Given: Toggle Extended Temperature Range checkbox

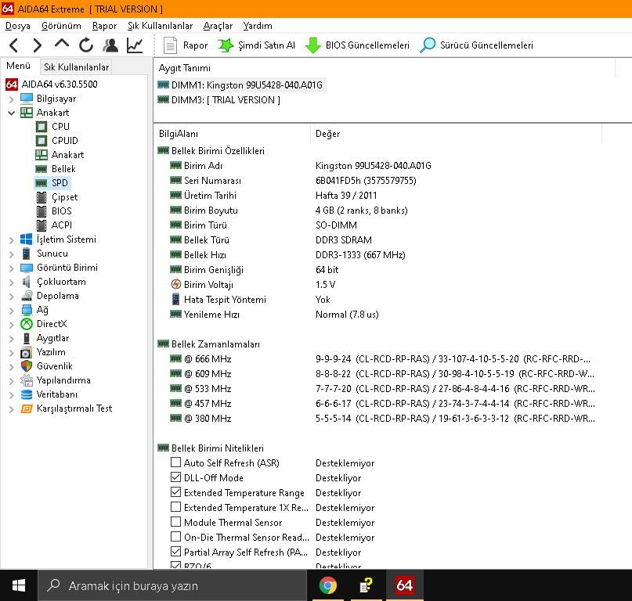Looking at the screenshot, I should 175,492.
